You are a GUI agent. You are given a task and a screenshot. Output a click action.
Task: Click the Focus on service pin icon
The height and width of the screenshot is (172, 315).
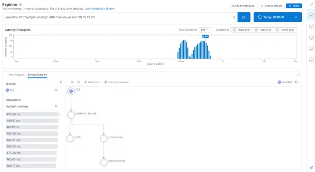105,82
